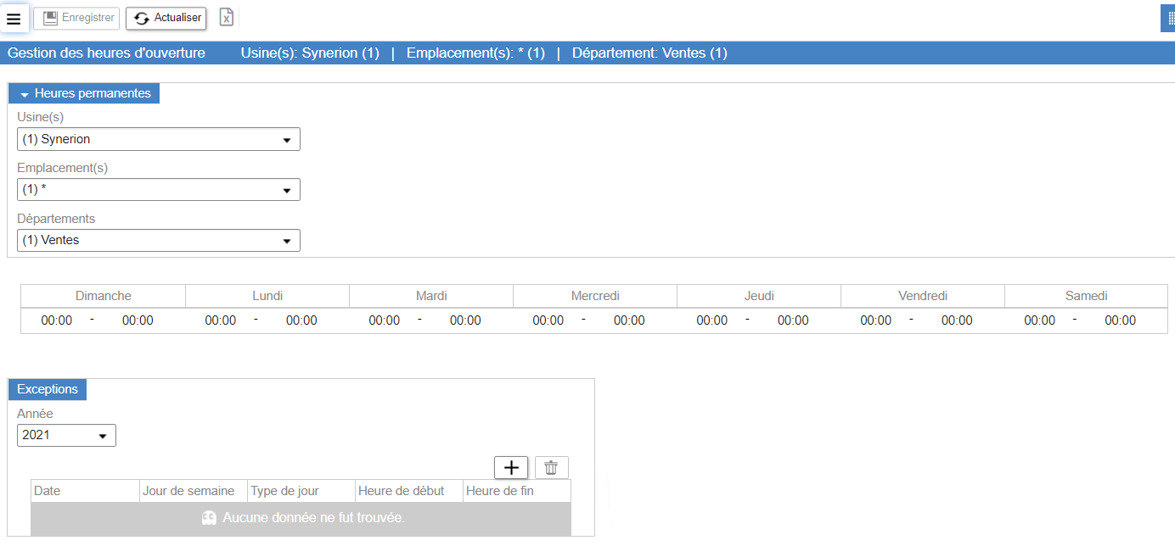Open the Emplacement(s) dropdown
Screen dimensions: 1175x546
[158, 190]
